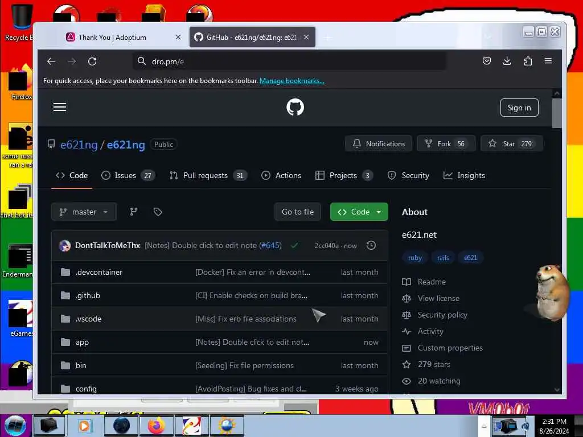Click the .github folder icon

click(x=65, y=296)
